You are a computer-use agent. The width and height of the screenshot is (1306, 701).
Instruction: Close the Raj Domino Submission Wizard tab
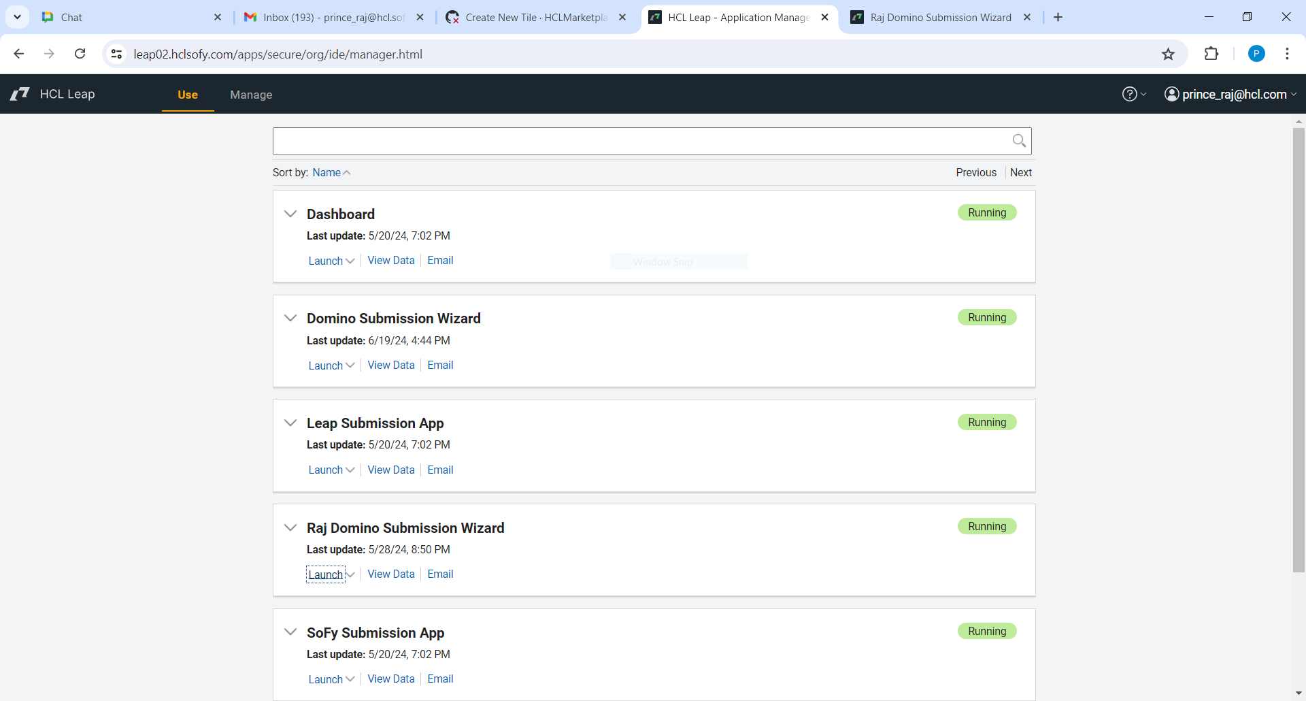pos(1027,17)
